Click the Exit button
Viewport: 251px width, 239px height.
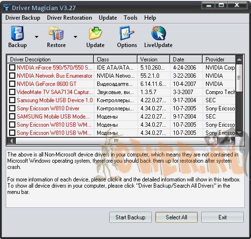point(223,217)
